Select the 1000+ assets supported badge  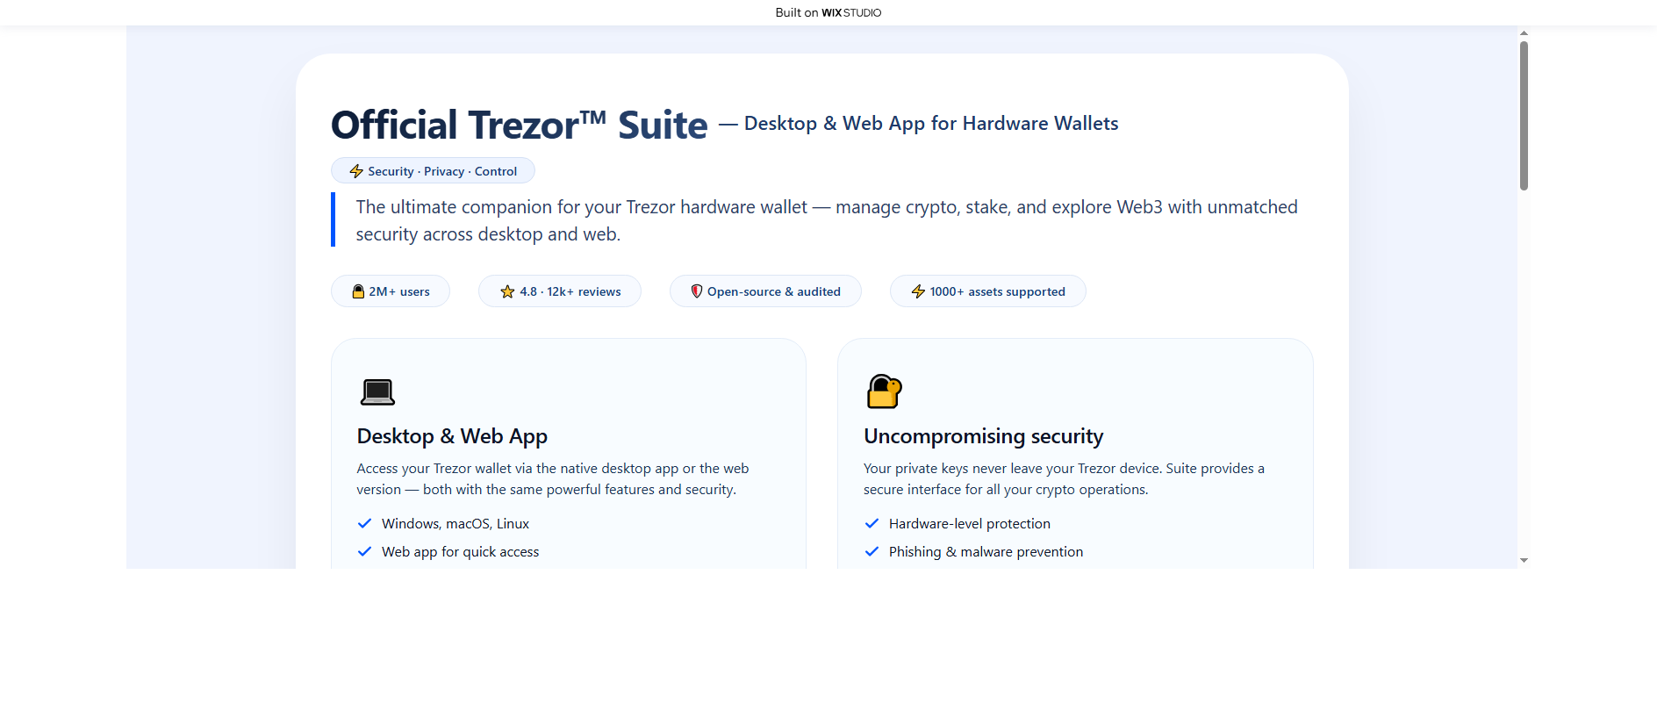(x=988, y=291)
